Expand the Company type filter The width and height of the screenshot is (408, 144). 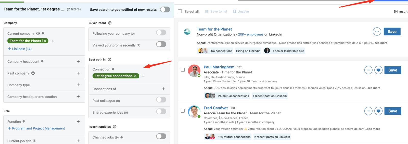(78, 85)
